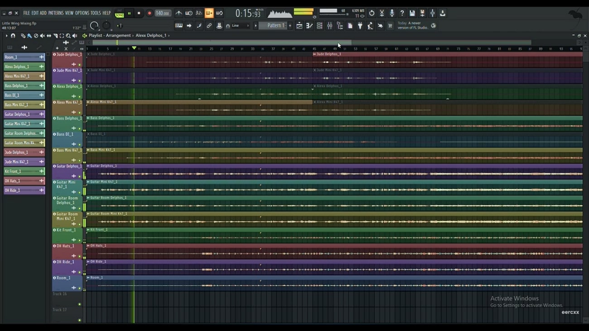Viewport: 589px width, 331px height.
Task: Open the second Jude Delphos_1 clip menu
Action: click(x=315, y=54)
